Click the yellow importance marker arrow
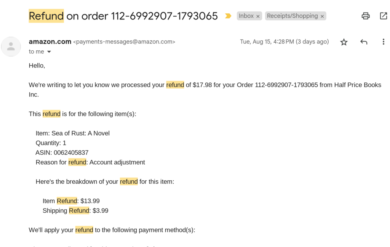390x247 pixels. tap(228, 16)
